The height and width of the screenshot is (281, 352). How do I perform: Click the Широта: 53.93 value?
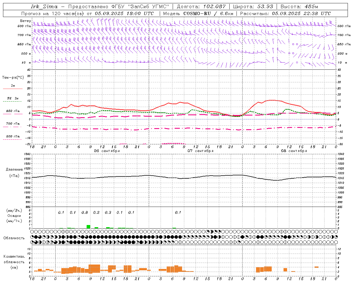tap(253, 7)
